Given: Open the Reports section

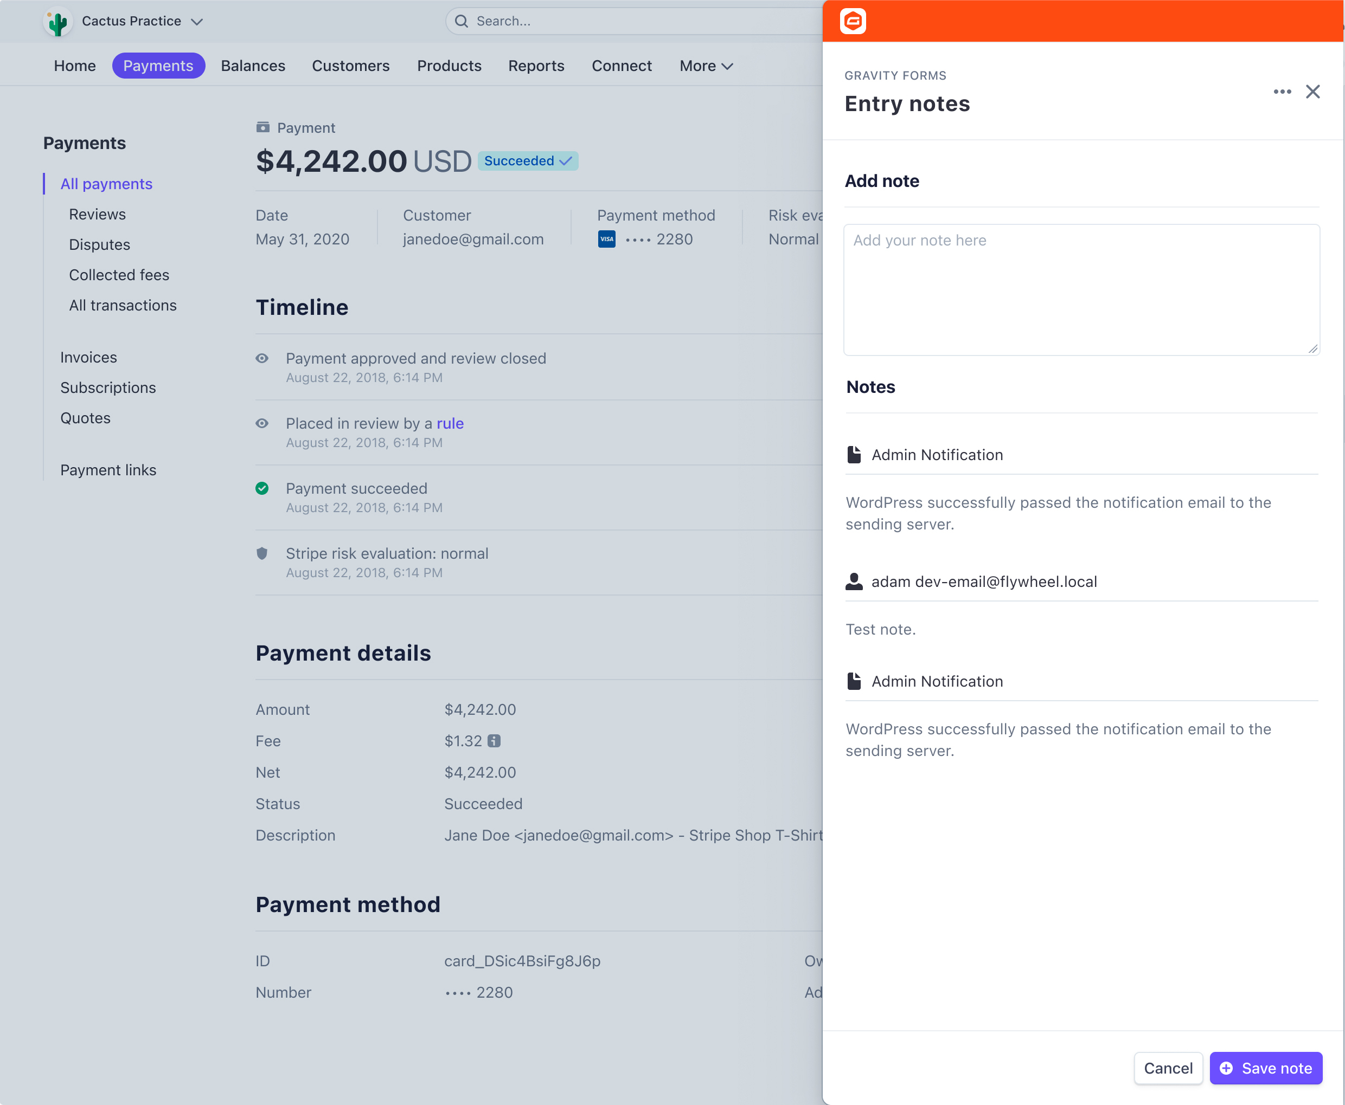Looking at the screenshot, I should [x=536, y=66].
